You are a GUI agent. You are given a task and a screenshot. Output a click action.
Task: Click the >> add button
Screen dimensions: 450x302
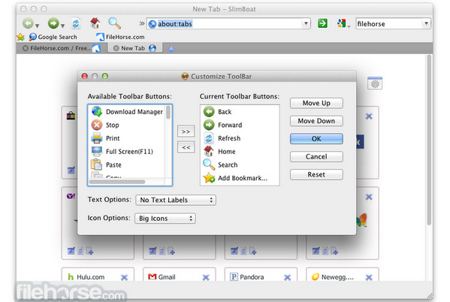click(x=186, y=131)
